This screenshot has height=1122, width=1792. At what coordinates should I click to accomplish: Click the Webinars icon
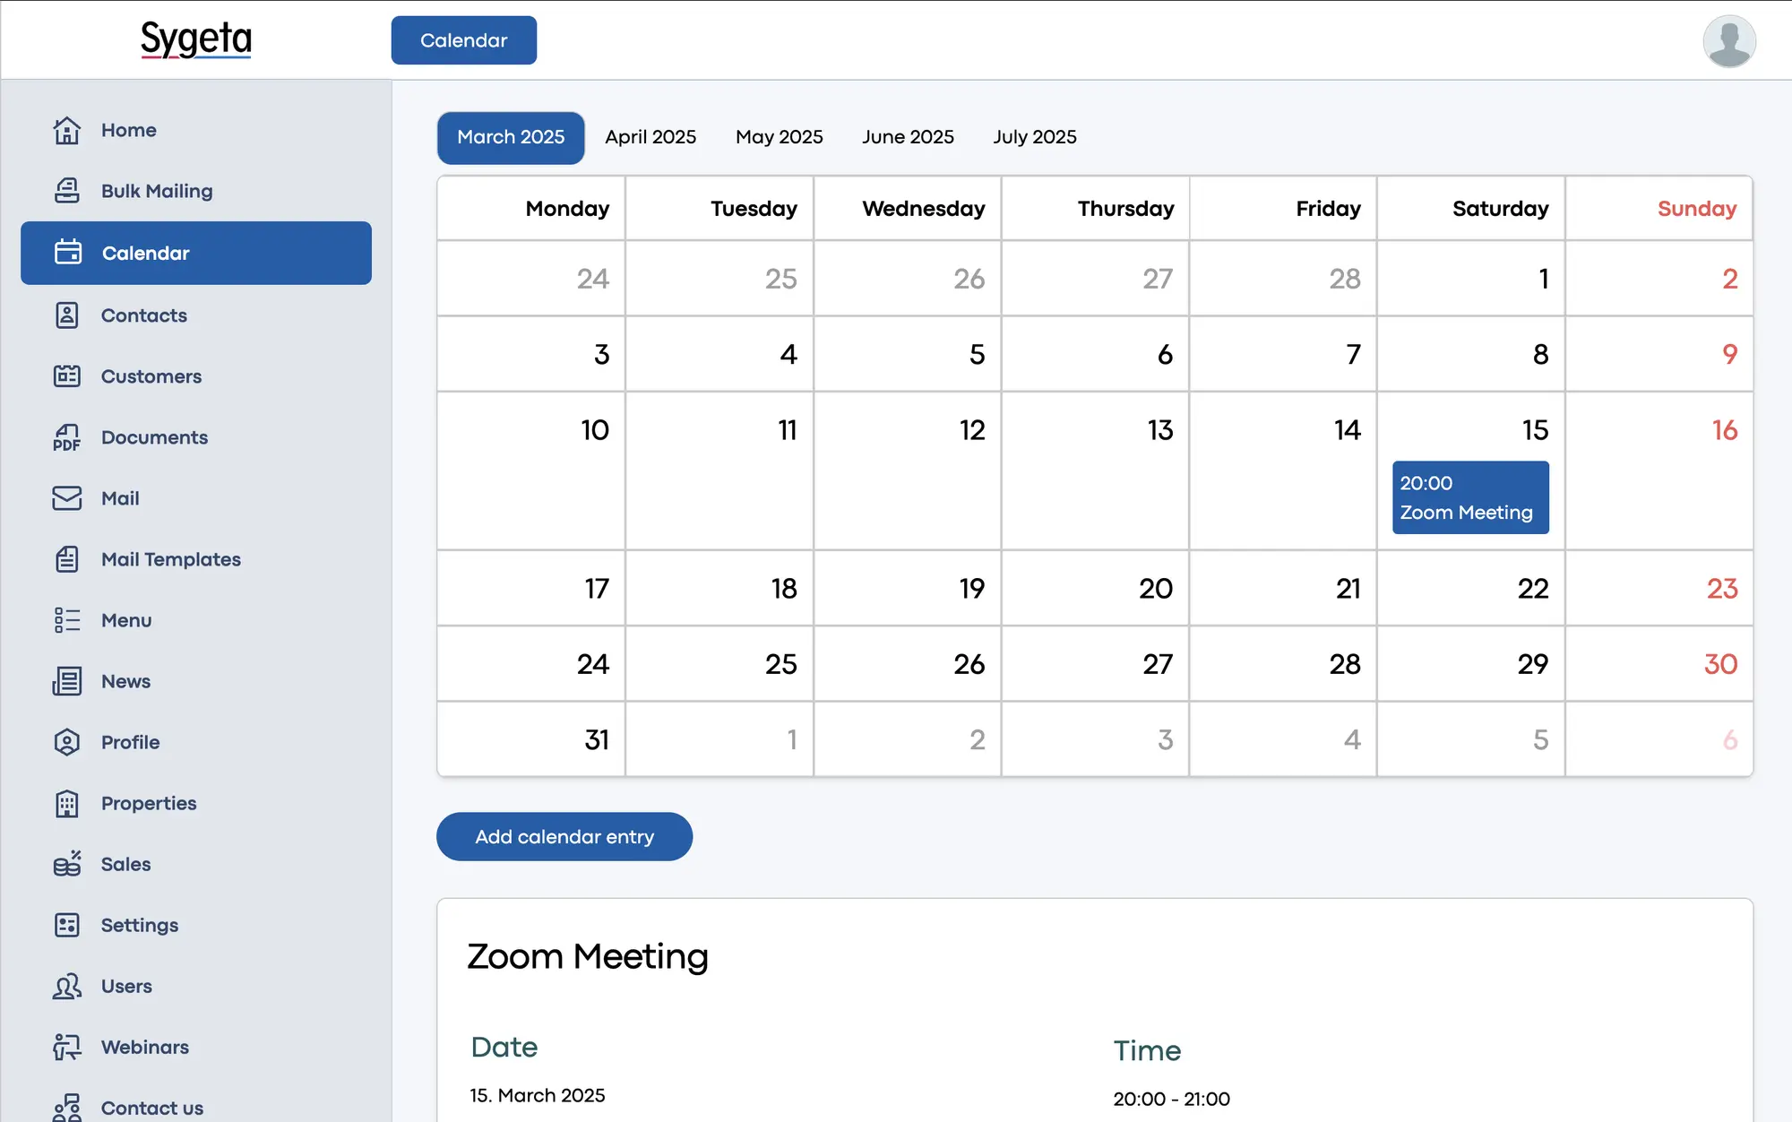coord(67,1047)
